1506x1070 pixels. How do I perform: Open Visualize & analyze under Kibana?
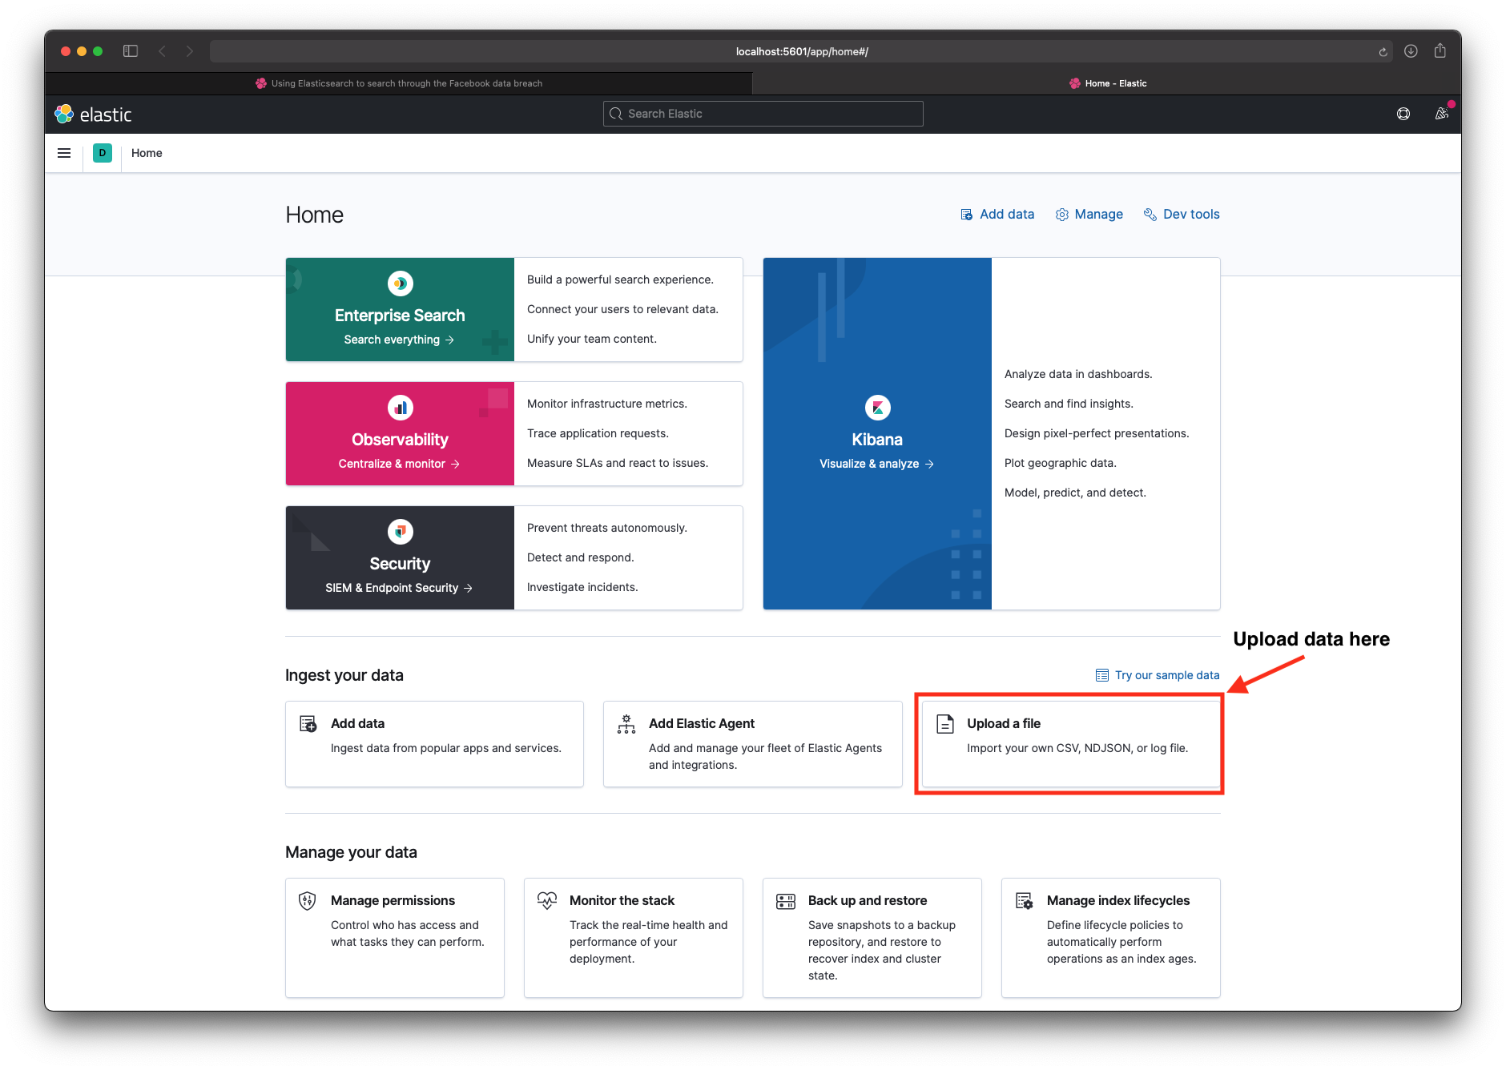pyautogui.click(x=876, y=464)
